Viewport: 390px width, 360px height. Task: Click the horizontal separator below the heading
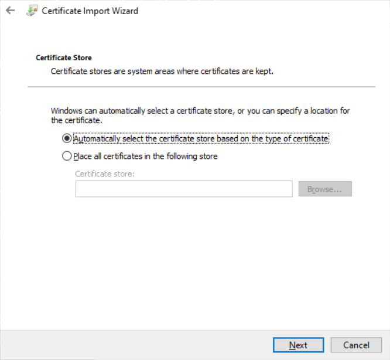coord(201,87)
